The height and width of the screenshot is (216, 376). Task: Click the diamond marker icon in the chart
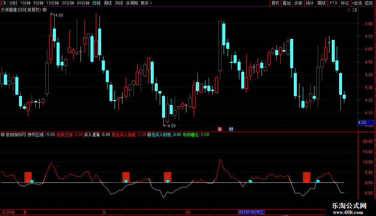coord(349,10)
